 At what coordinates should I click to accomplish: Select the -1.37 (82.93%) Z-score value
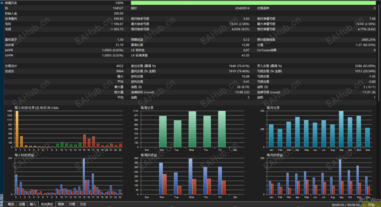click(365, 45)
